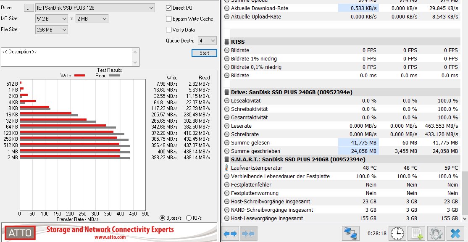Screen dimensions: 468x242
Task: Click circle icon beside Leseaktivität
Action: (x=227, y=101)
